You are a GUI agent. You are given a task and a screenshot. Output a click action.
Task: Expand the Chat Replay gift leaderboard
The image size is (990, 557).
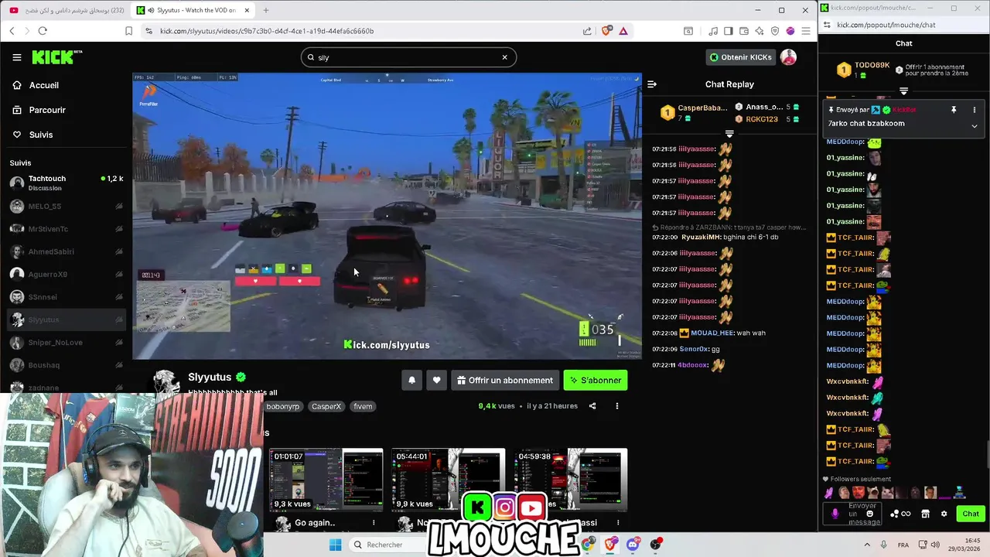pyautogui.click(x=729, y=134)
